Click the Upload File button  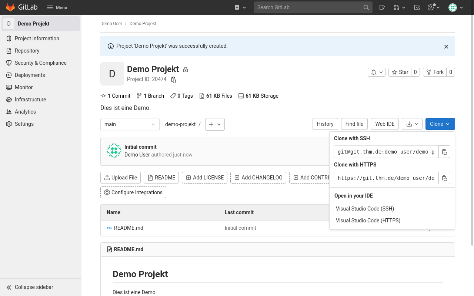point(121,178)
